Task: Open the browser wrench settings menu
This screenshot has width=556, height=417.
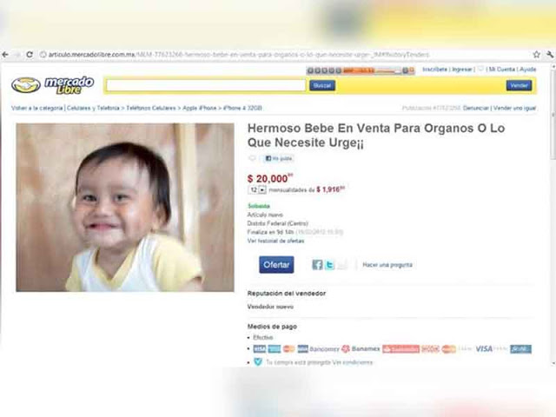Action: 550,55
